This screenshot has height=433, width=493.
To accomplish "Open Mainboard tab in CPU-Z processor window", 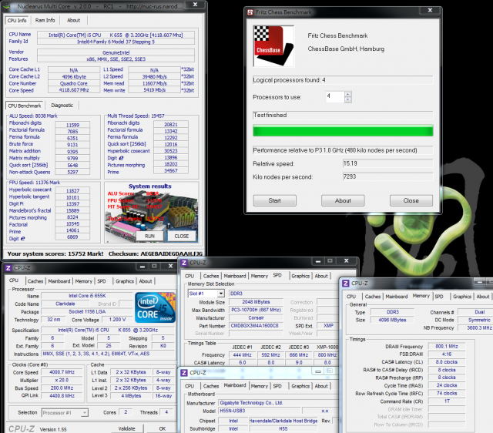I will tap(59, 281).
